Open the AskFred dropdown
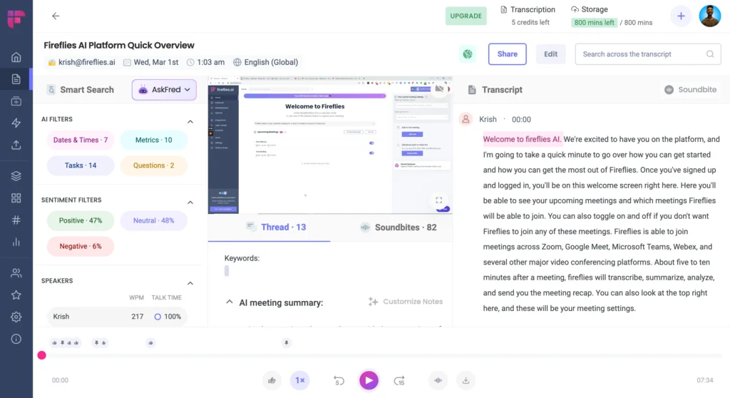 pos(164,89)
